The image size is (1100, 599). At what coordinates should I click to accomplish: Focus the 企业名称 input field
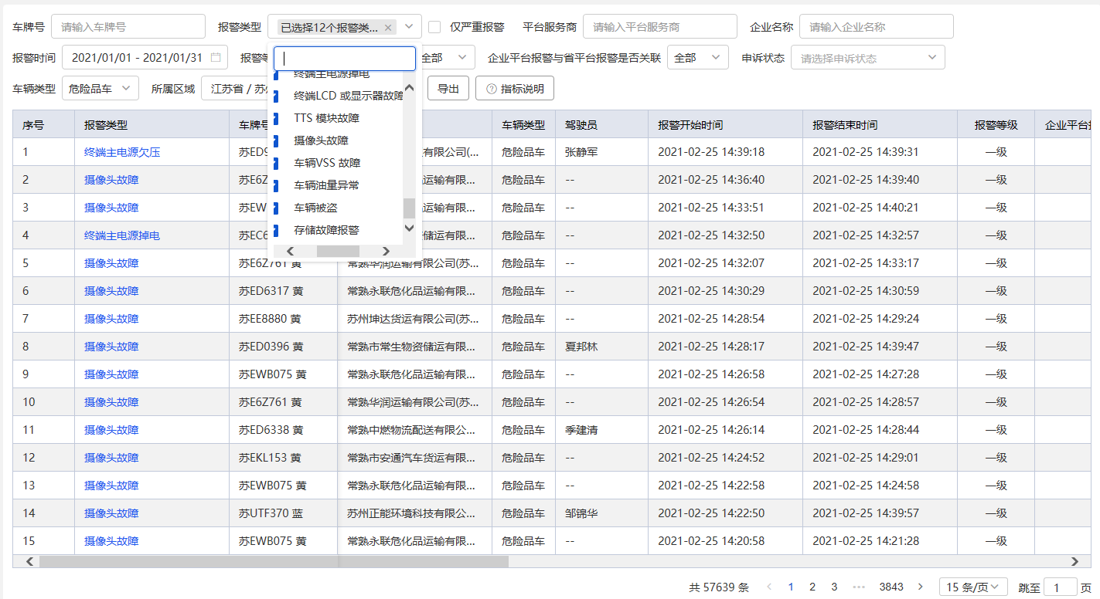[x=877, y=27]
